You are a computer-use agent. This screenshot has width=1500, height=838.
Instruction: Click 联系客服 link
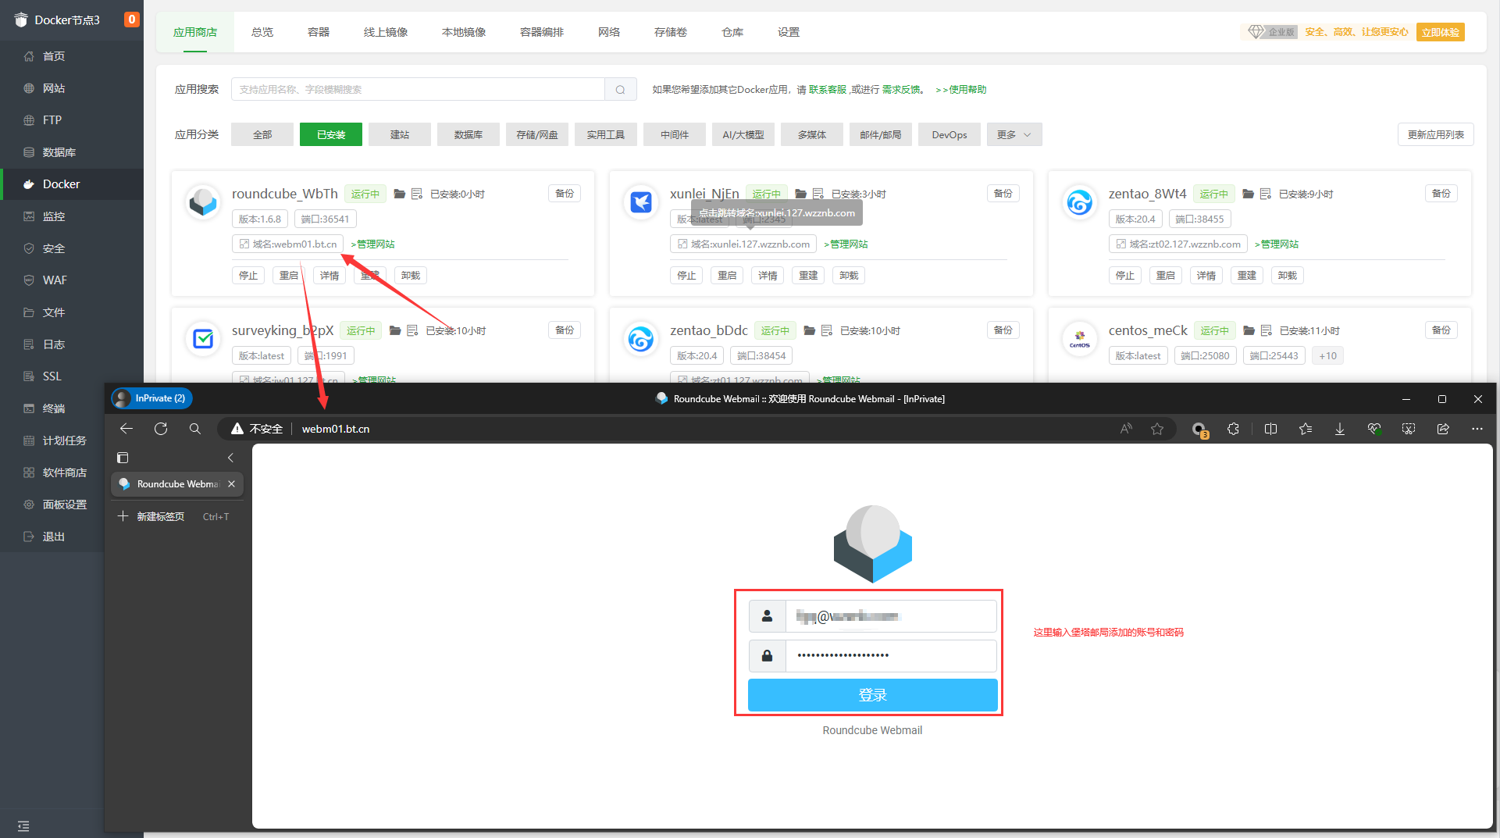[828, 90]
